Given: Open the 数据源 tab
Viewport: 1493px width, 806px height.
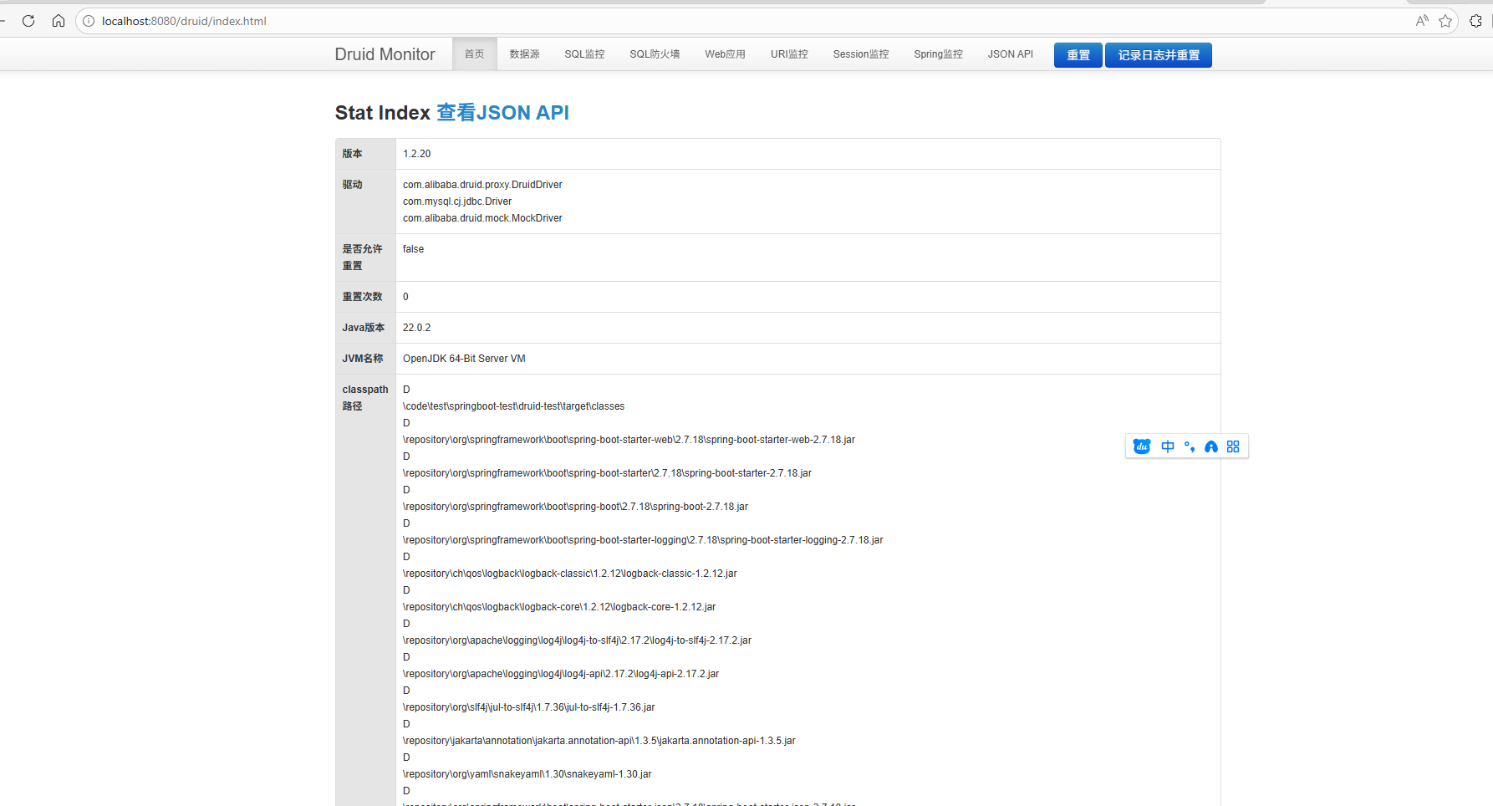Looking at the screenshot, I should click(x=524, y=54).
